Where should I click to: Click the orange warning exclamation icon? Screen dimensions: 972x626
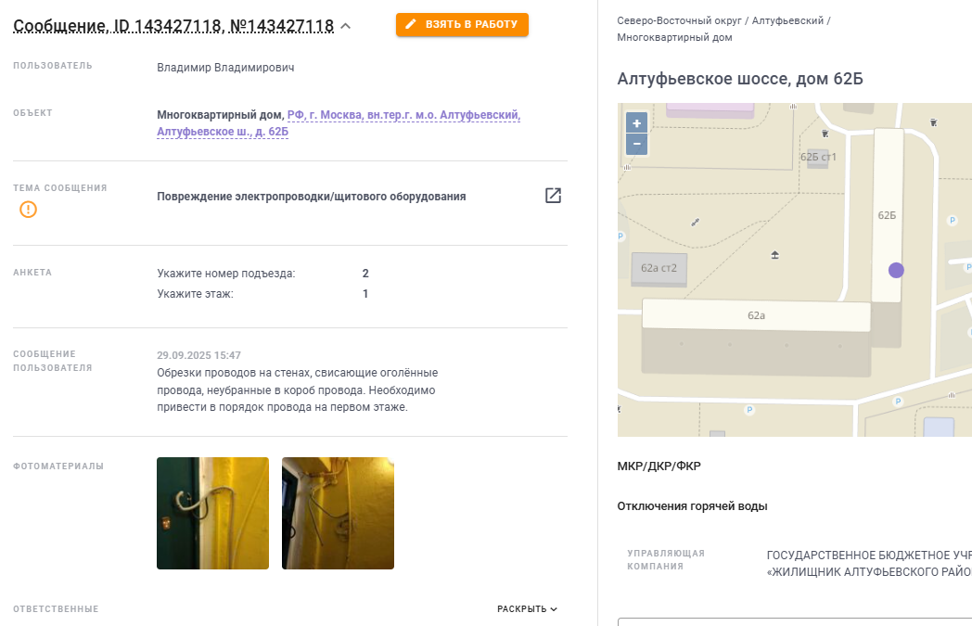28,210
